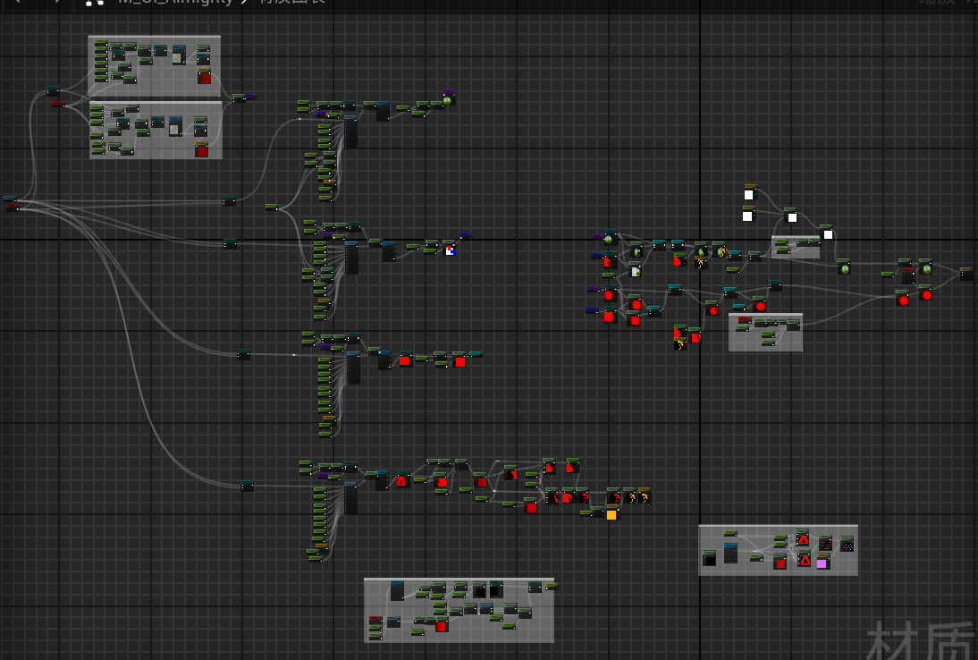Select the pink/violet preview node

822,563
